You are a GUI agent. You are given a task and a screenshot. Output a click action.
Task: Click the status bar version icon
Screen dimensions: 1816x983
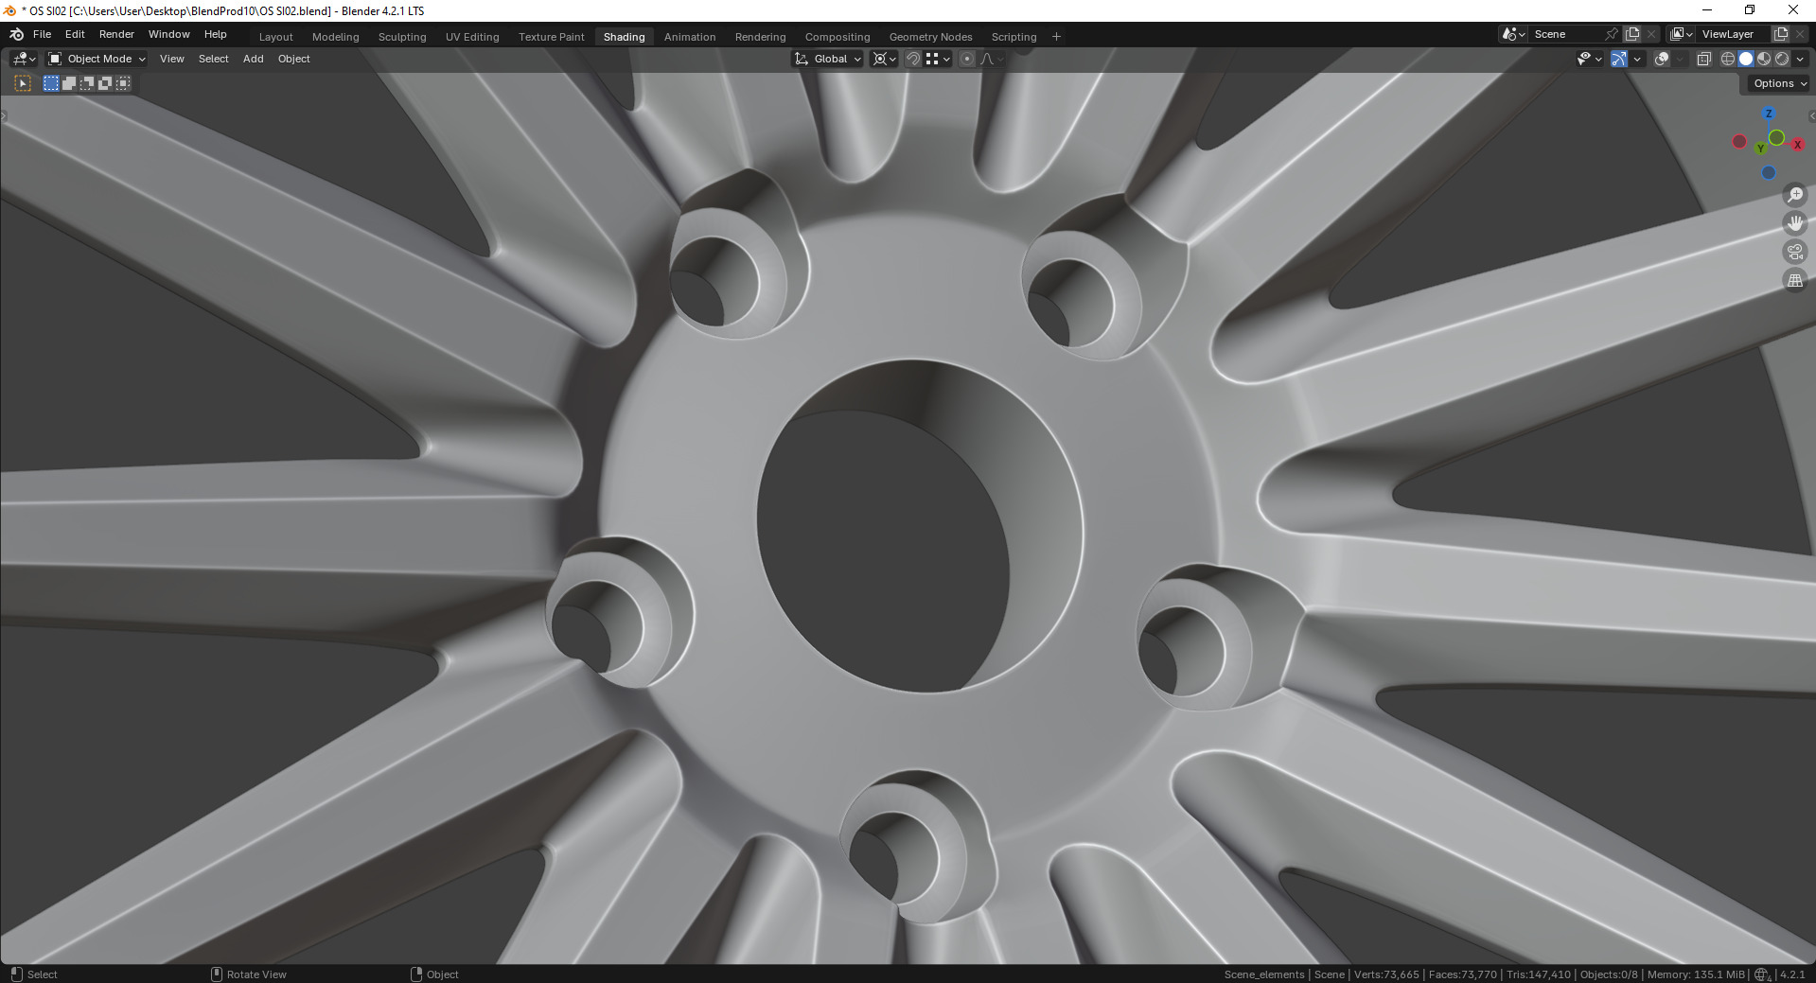point(1762,974)
